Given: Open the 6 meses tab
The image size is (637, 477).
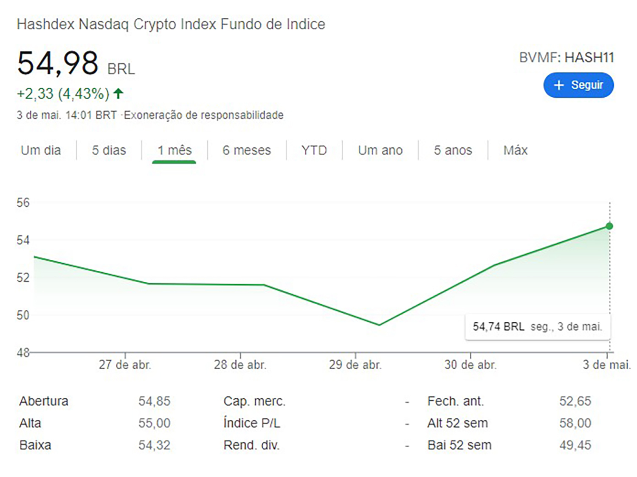Looking at the screenshot, I should pyautogui.click(x=247, y=150).
